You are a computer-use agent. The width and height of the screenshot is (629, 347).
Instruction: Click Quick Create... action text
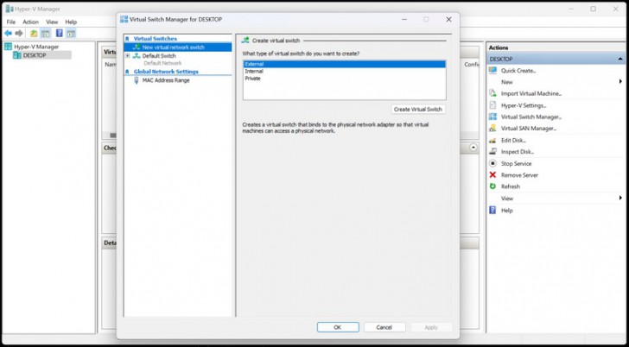tap(518, 71)
